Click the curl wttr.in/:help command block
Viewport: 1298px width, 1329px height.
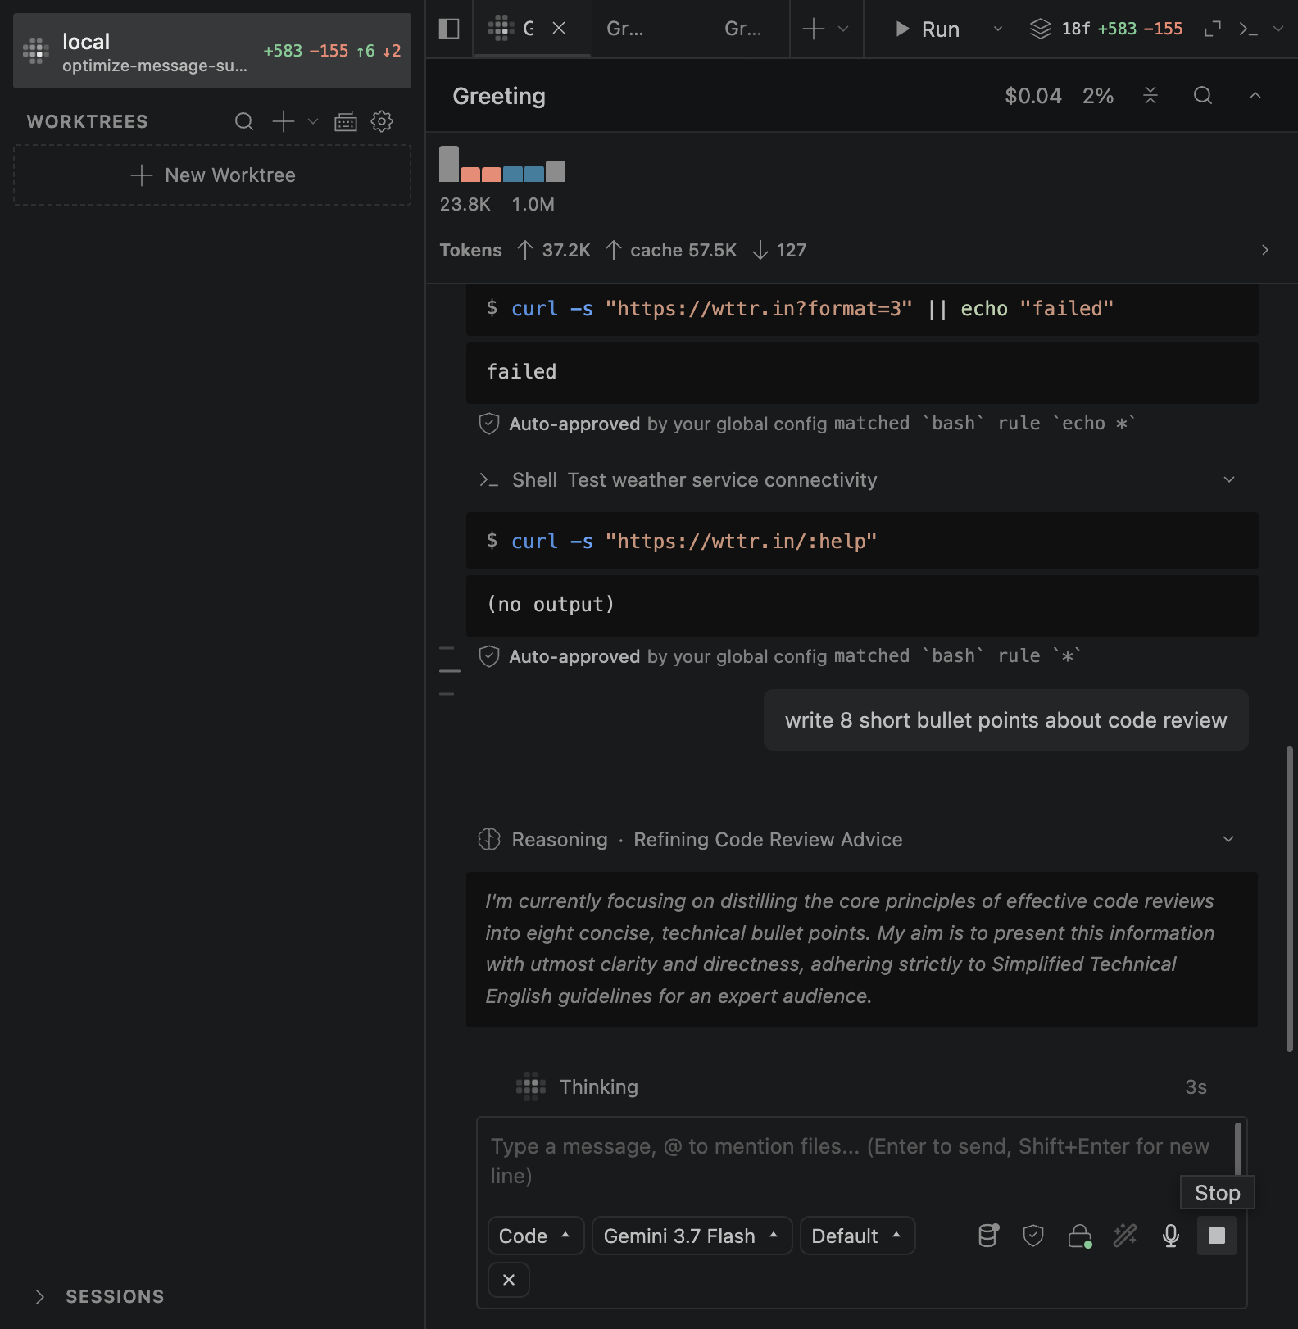click(x=862, y=541)
